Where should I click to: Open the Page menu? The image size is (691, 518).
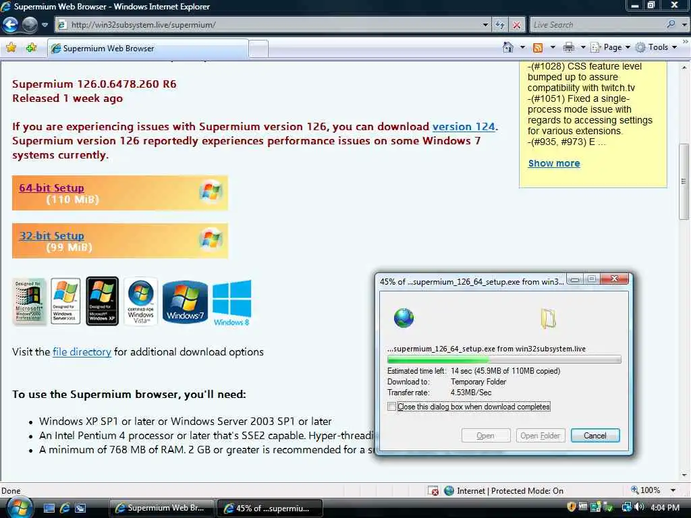point(610,47)
